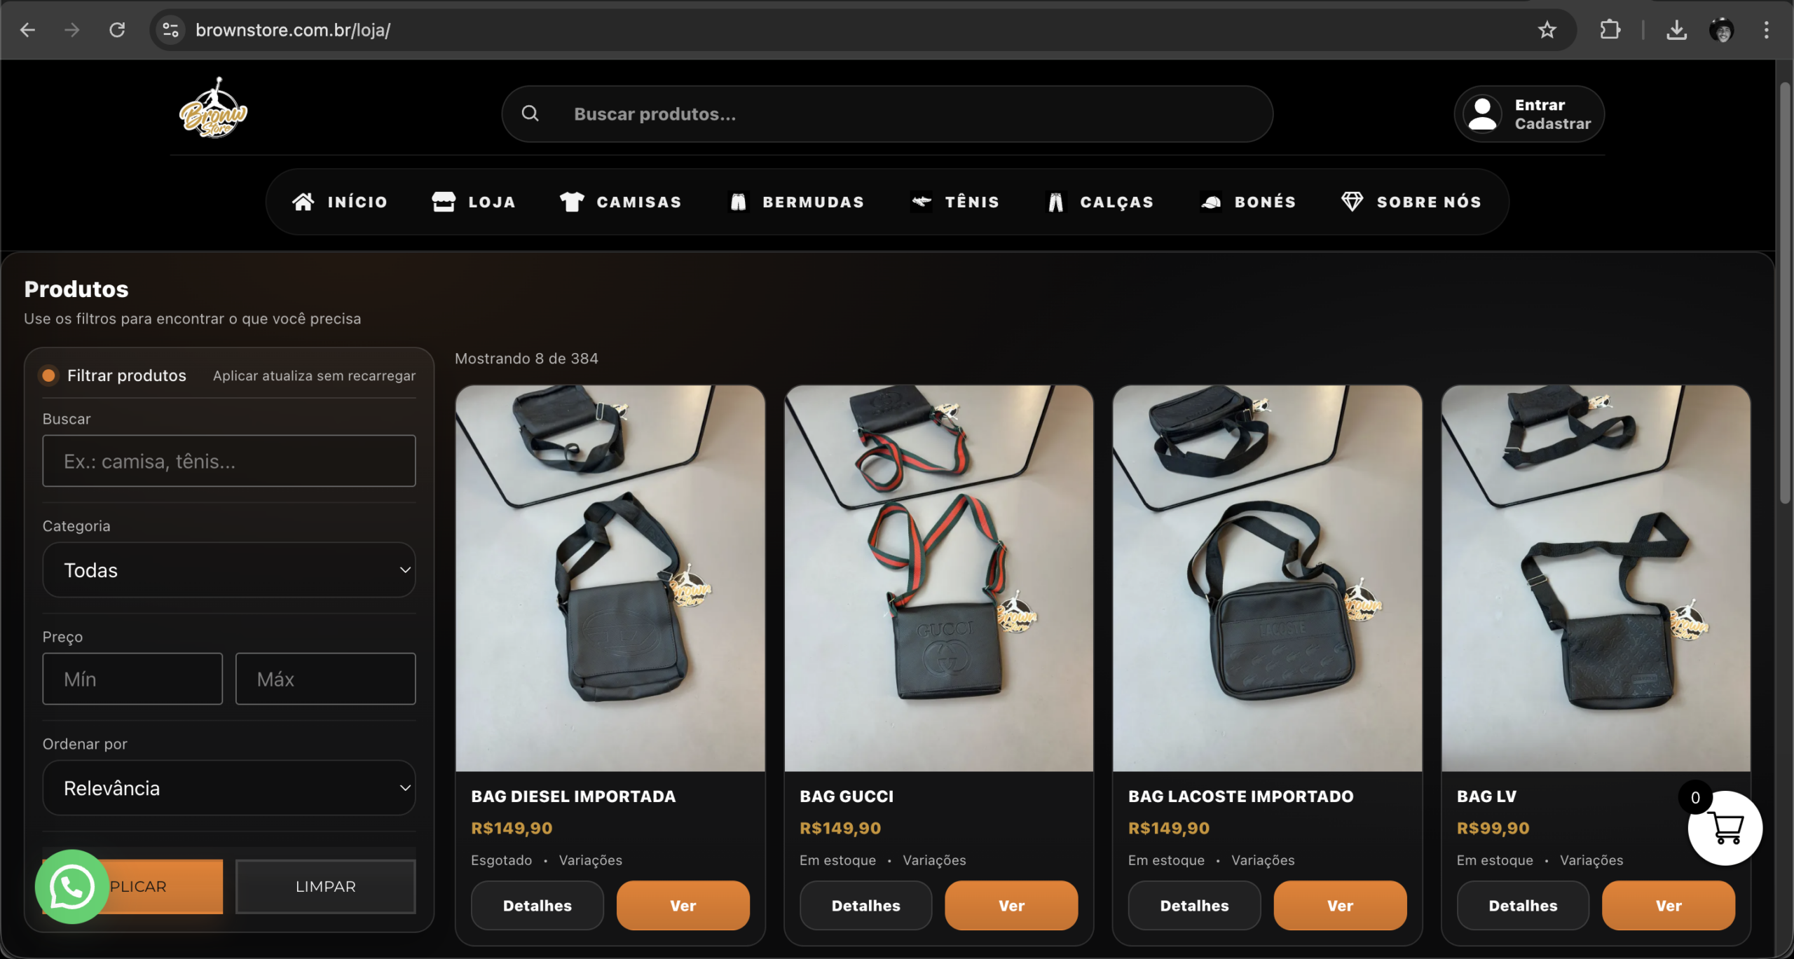This screenshot has height=959, width=1794.
Task: Bookmark this page with the star icon
Action: [x=1547, y=30]
